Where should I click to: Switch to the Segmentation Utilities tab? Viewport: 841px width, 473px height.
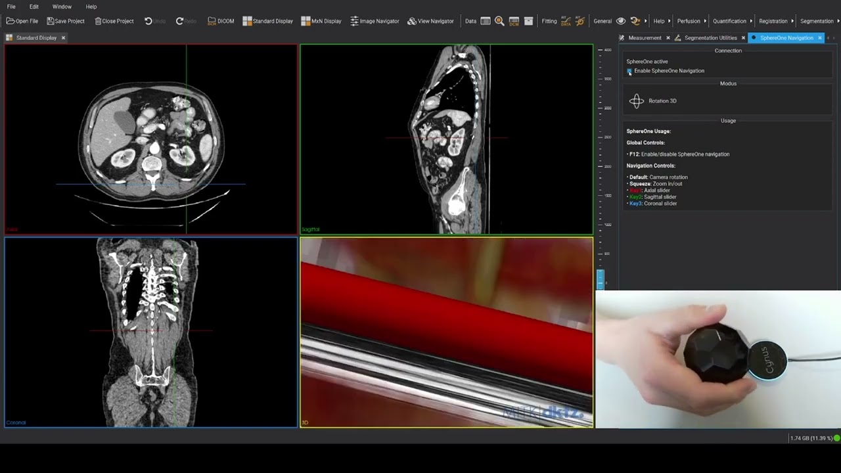pyautogui.click(x=710, y=38)
